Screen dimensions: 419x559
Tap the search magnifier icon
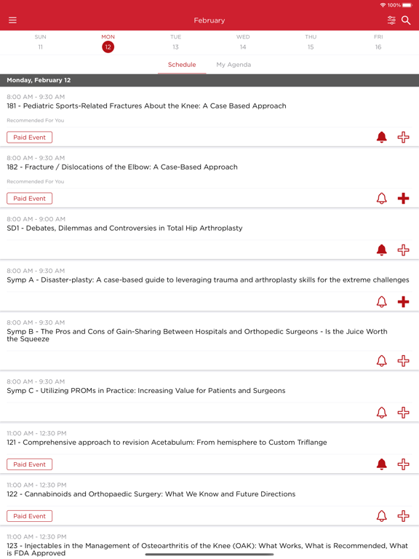(x=406, y=20)
